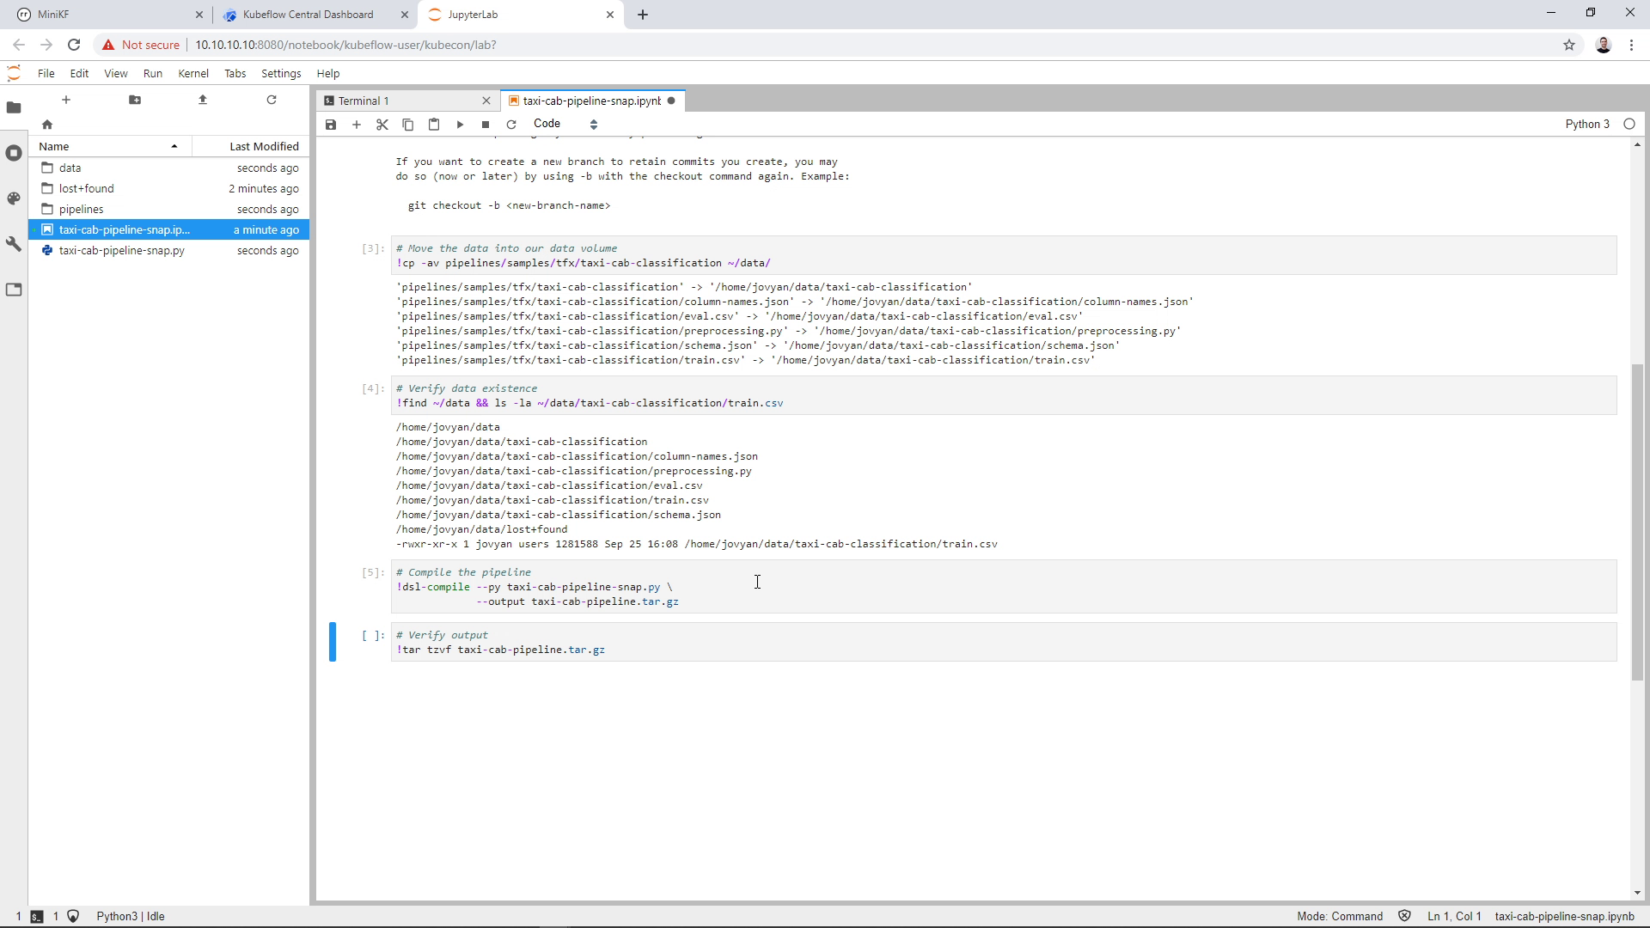Viewport: 1650px width, 928px height.
Task: Select Python 3 kernel indicator
Action: [1592, 124]
